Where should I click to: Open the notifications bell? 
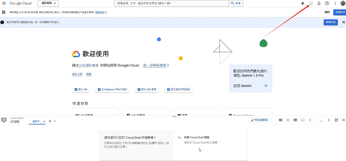pyautogui.click(x=319, y=3)
